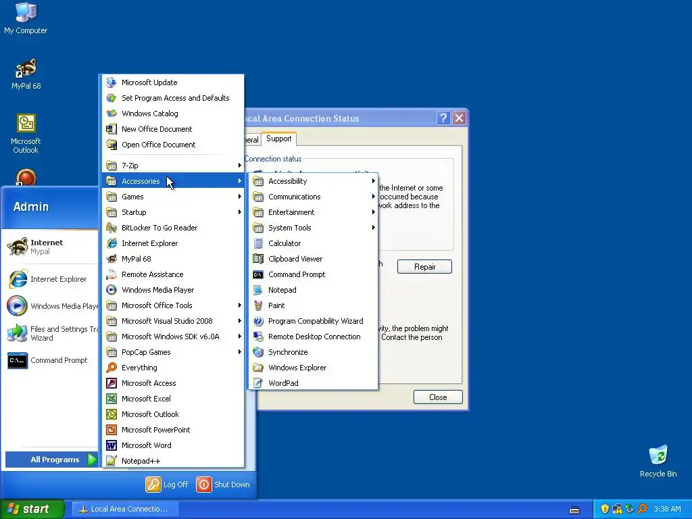This screenshot has width=692, height=519.
Task: Click the Start button
Action: (32, 509)
